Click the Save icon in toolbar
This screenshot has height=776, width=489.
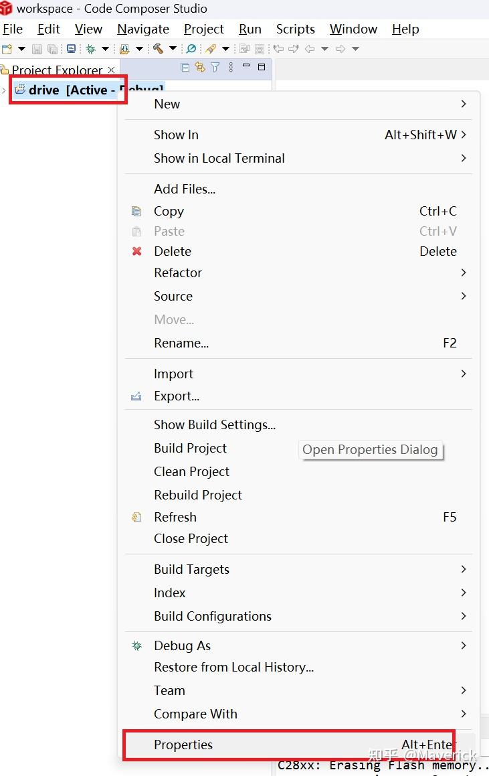tap(37, 49)
